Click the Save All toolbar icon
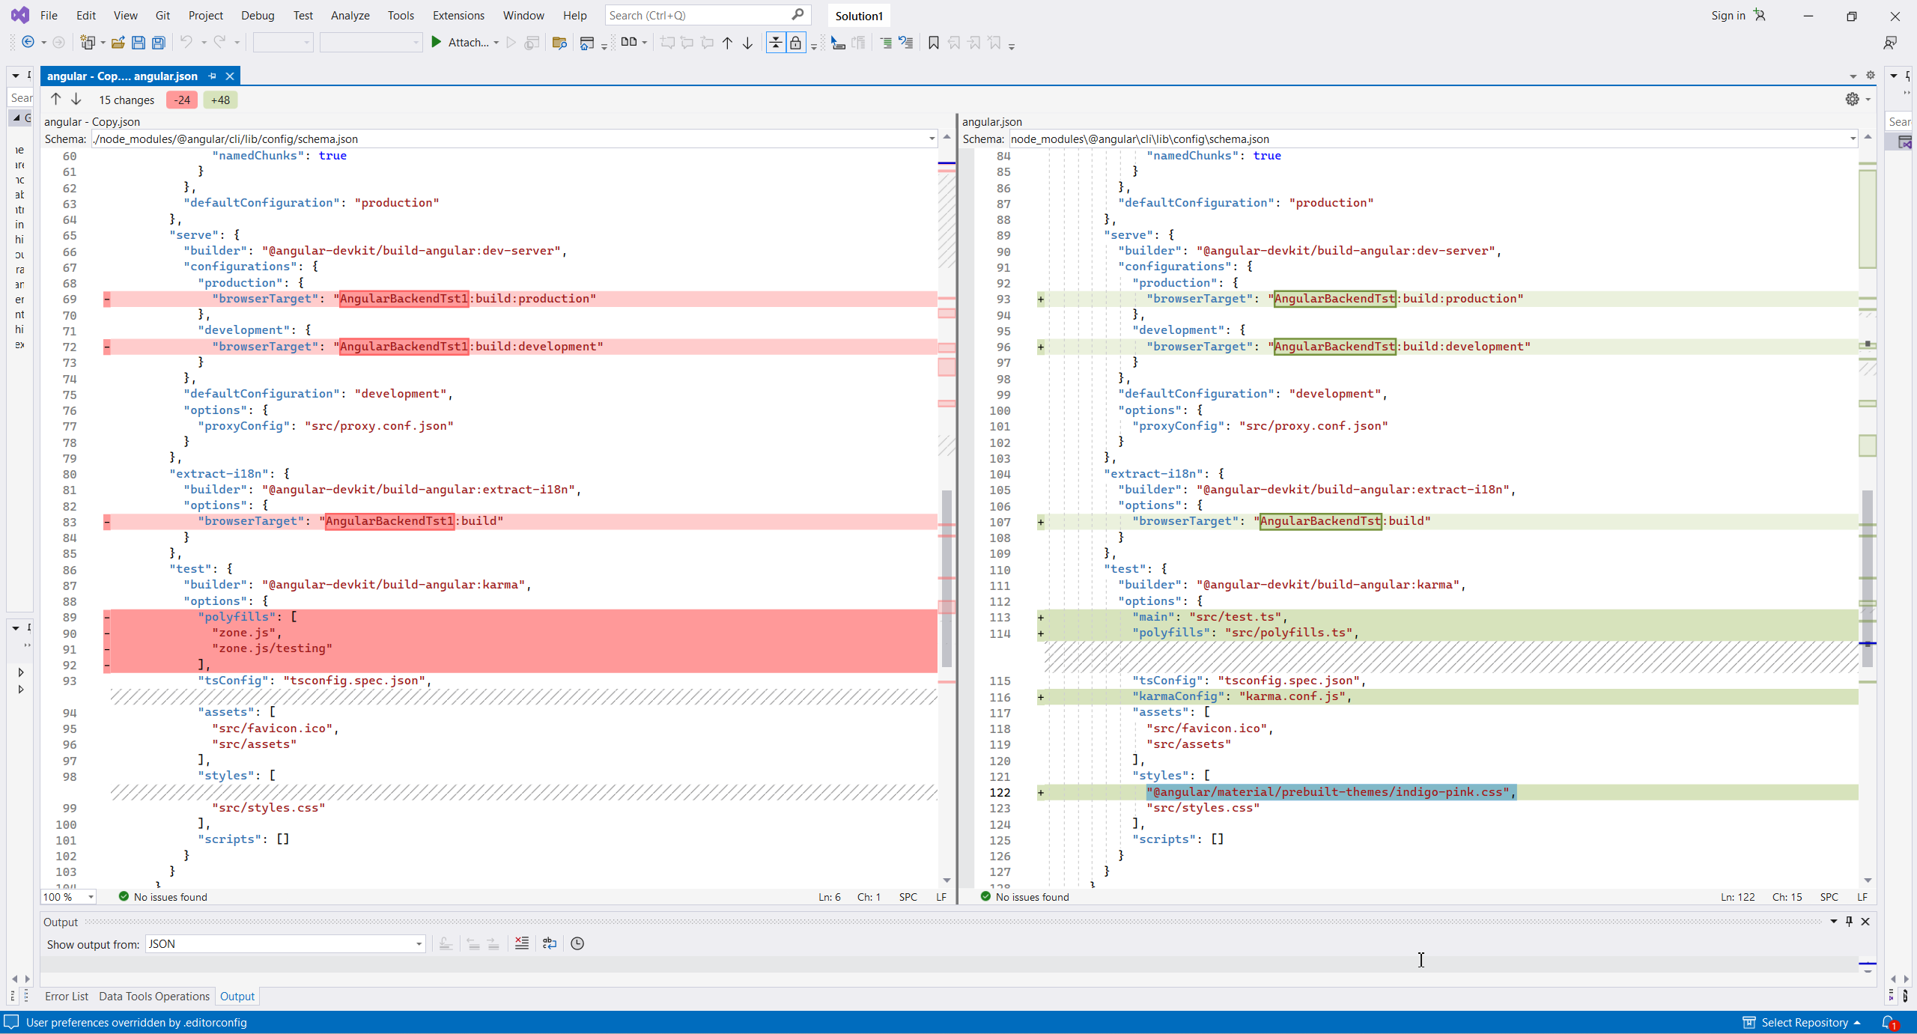The width and height of the screenshot is (1917, 1034). (158, 43)
